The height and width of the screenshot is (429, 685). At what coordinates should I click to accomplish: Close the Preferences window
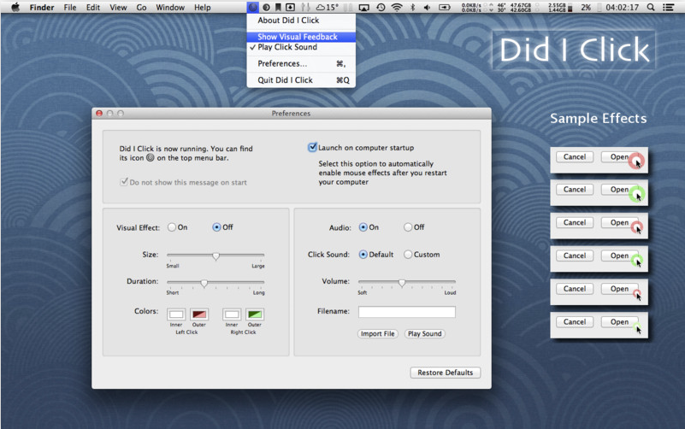(99, 114)
